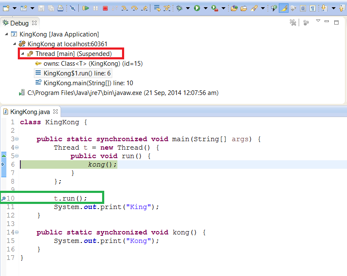Launch Debug with the bug icon
The image size is (347, 276).
(x=180, y=7)
